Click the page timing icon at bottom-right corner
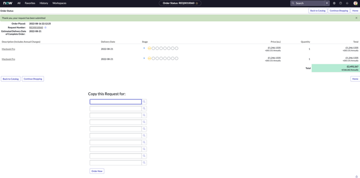Image resolution: width=360 pixels, height=178 pixels. click(356, 176)
